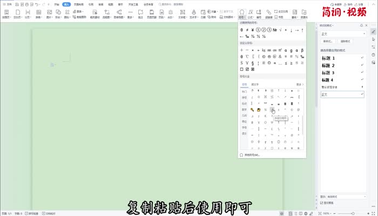
Task: Select the pencil icon in right sidebar
Action: [374, 31]
